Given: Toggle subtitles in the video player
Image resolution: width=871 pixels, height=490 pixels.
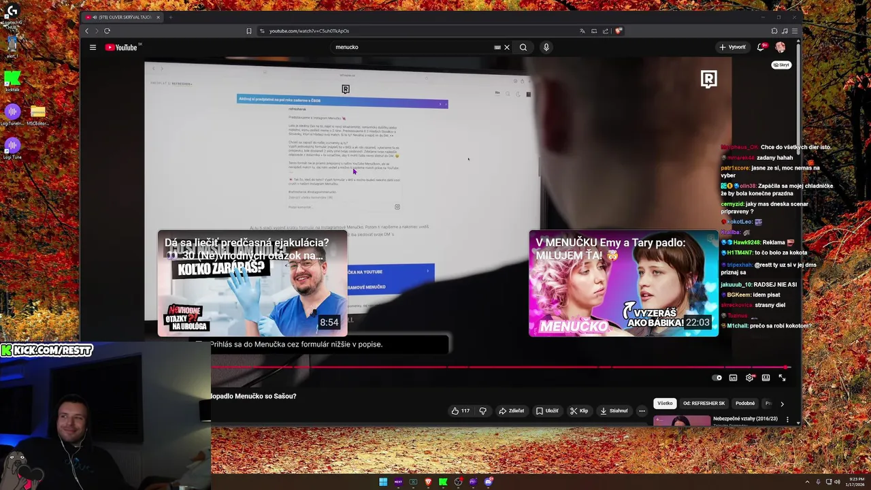Looking at the screenshot, I should click(x=733, y=378).
